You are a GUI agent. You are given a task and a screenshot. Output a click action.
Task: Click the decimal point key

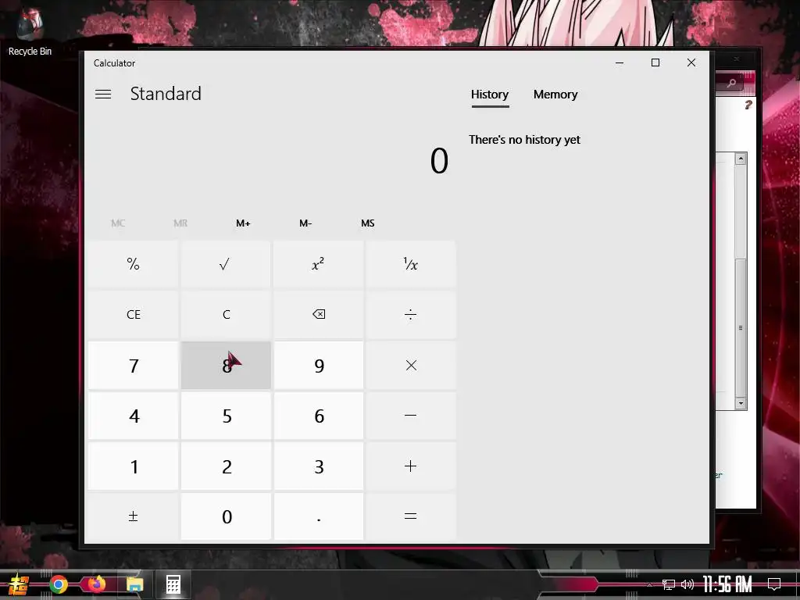click(319, 516)
